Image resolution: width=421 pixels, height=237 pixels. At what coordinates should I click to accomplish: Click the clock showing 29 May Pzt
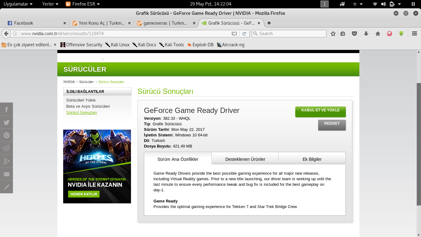[211, 4]
